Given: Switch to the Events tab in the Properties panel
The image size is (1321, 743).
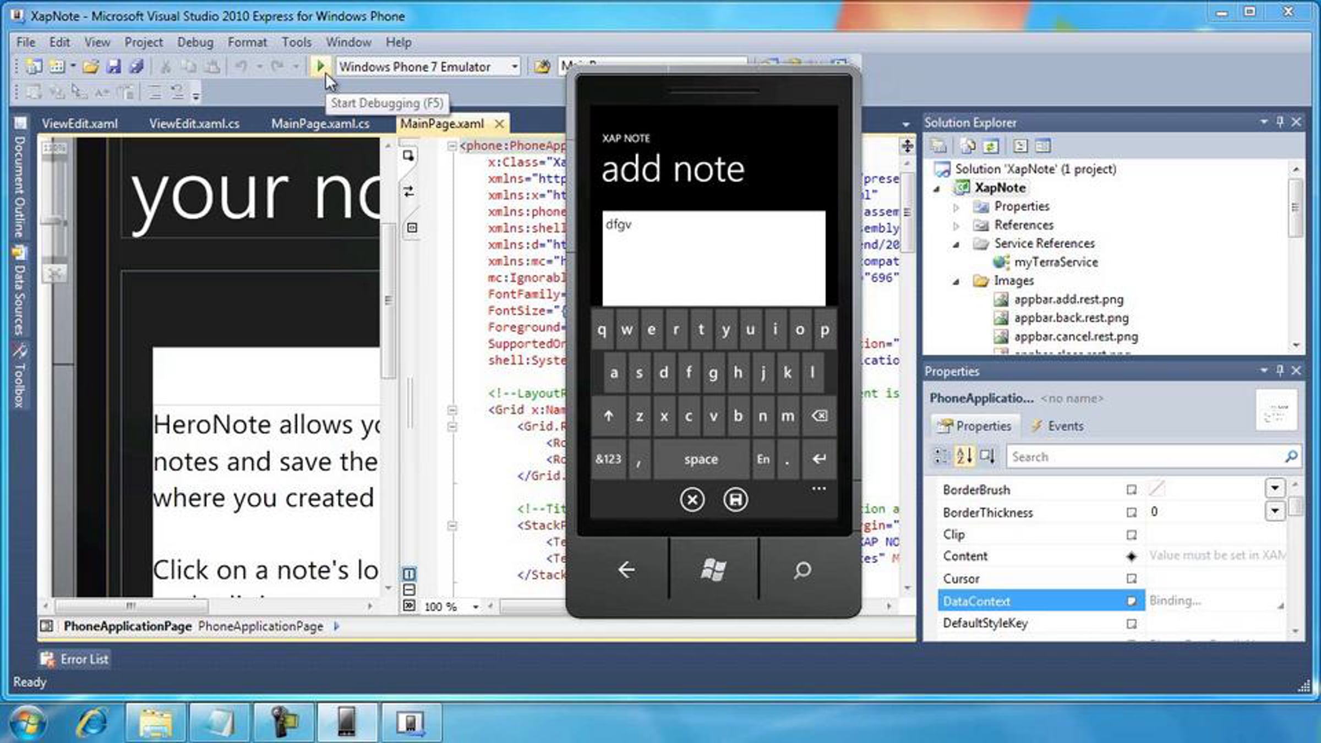Looking at the screenshot, I should pos(1057,426).
